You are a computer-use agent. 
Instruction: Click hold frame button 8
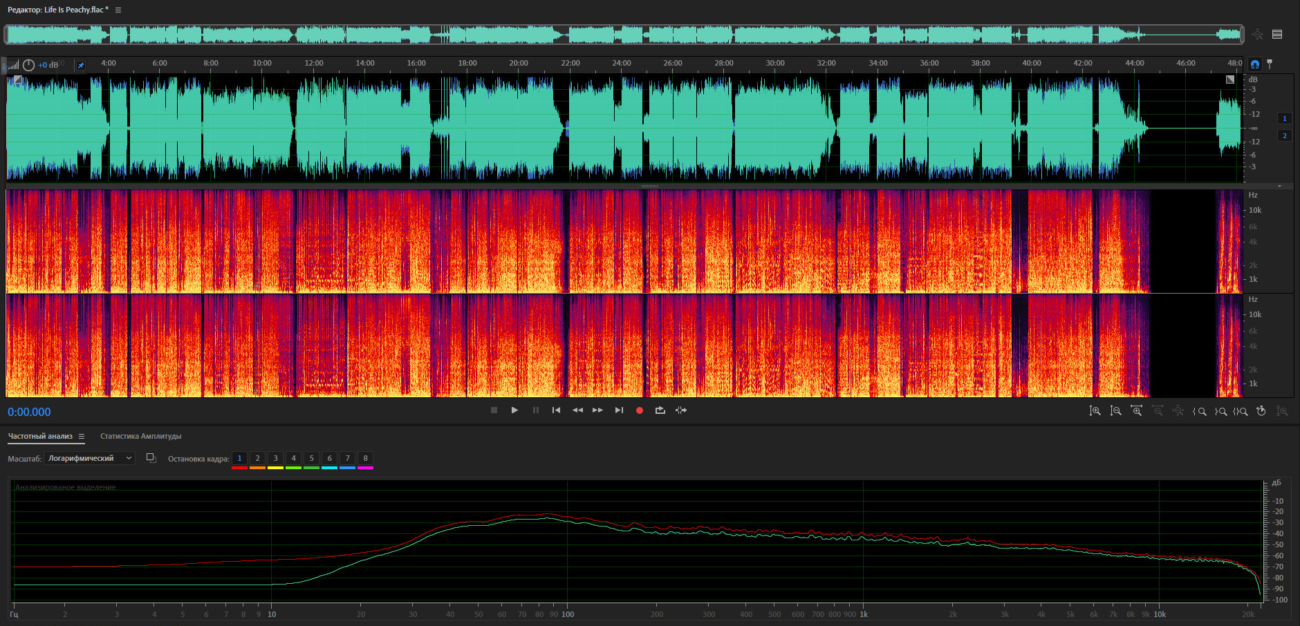pyautogui.click(x=365, y=458)
